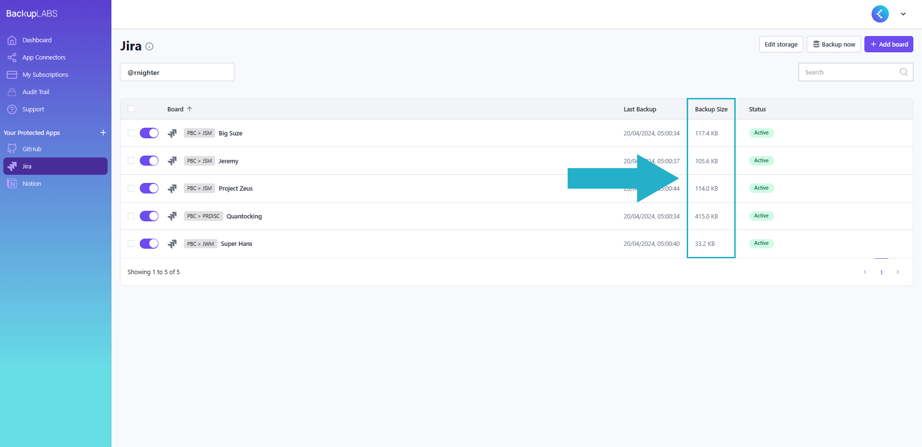Go to previous page arrow
This screenshot has height=447, width=922.
865,272
